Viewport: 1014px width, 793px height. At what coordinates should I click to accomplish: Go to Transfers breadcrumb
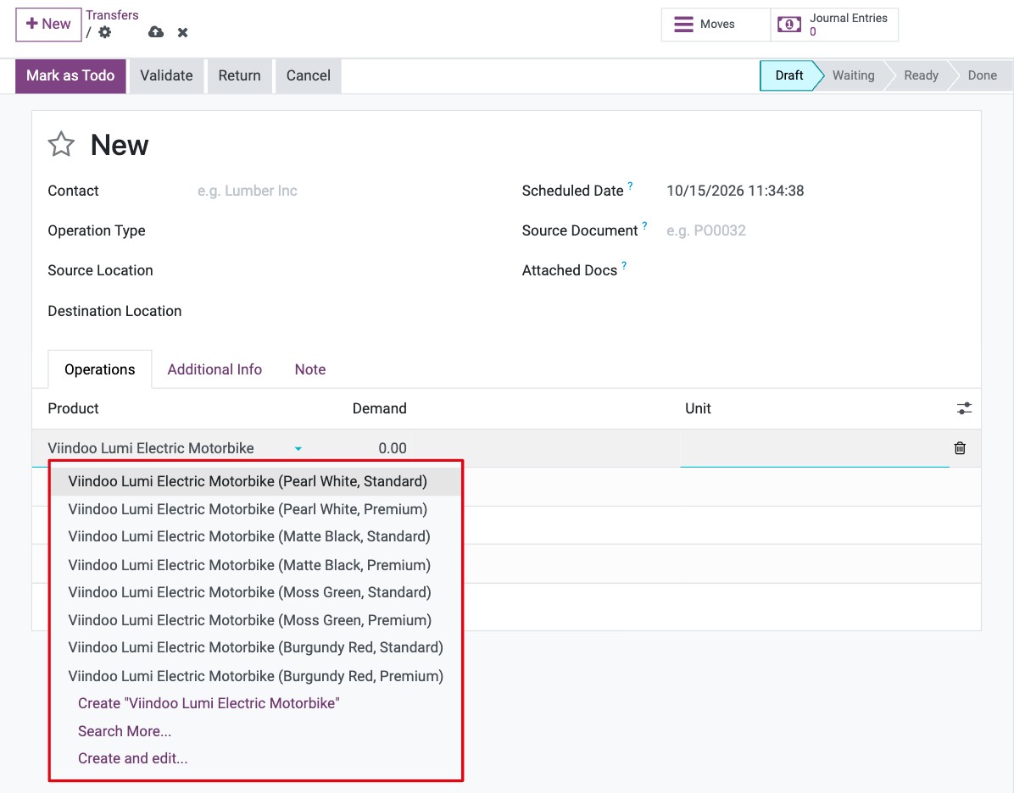click(113, 15)
